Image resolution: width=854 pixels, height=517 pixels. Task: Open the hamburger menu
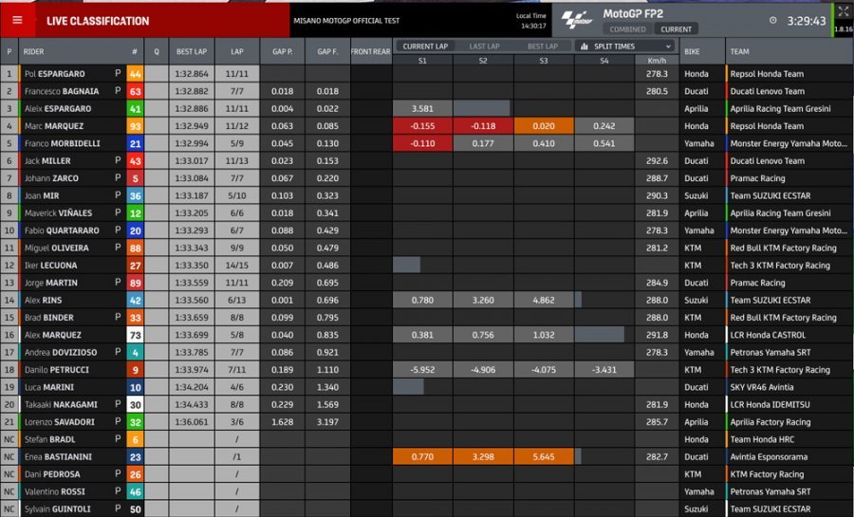pos(17,20)
